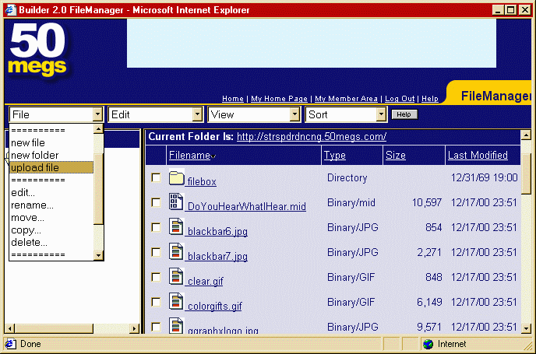The height and width of the screenshot is (354, 536).
Task: Sort by the Last Modified column header
Action: [x=478, y=156]
